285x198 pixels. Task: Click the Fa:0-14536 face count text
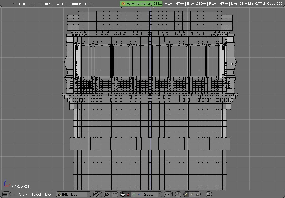coord(218,3)
